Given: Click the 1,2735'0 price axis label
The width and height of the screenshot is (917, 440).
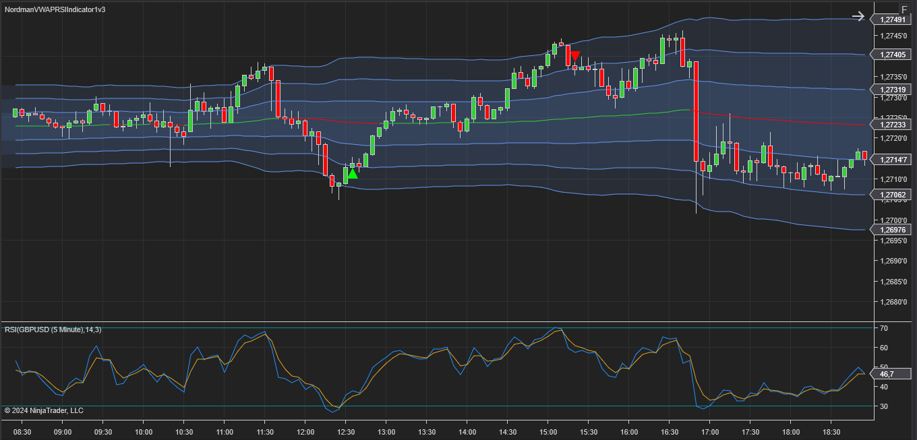Looking at the screenshot, I should pos(893,77).
